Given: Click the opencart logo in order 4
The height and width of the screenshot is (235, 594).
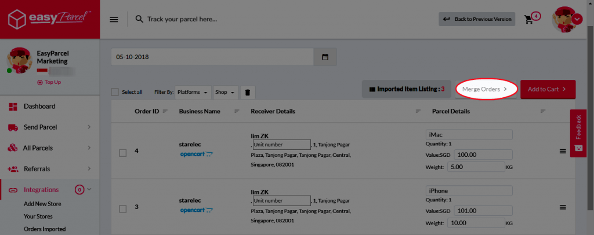Looking at the screenshot, I should pyautogui.click(x=197, y=154).
